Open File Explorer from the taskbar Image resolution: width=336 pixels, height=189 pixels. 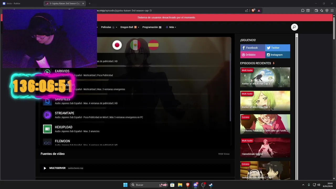180,185
